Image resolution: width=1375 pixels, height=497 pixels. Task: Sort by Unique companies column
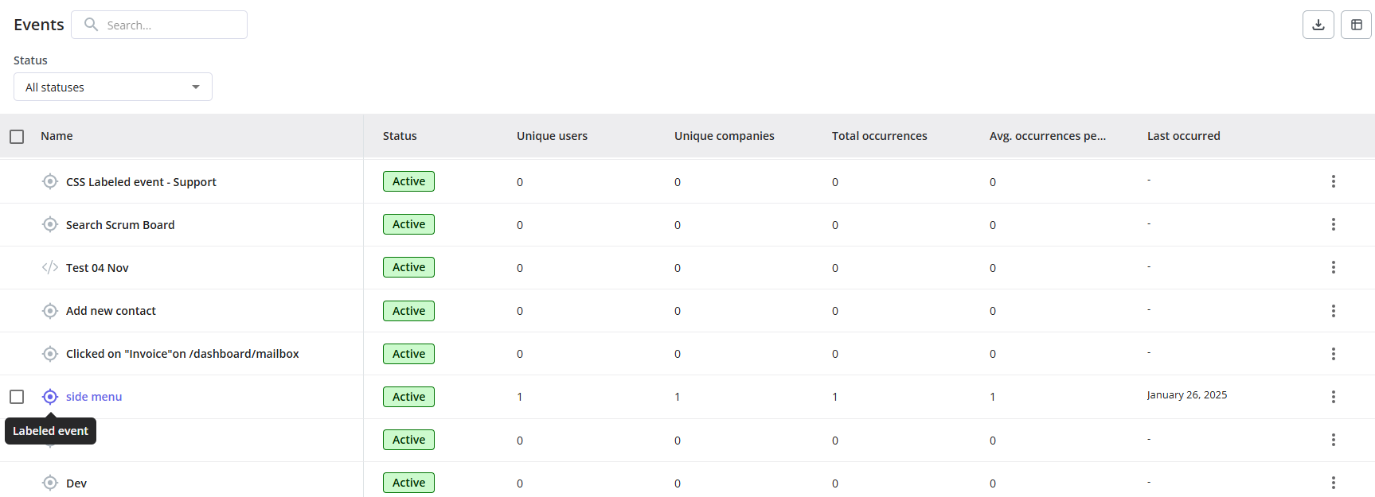pyautogui.click(x=725, y=136)
